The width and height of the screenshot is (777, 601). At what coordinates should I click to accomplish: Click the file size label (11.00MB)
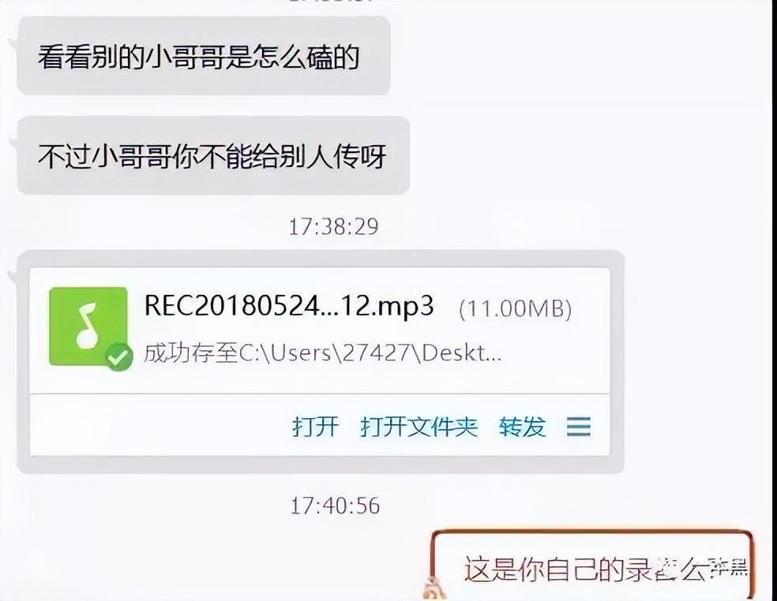pos(516,309)
